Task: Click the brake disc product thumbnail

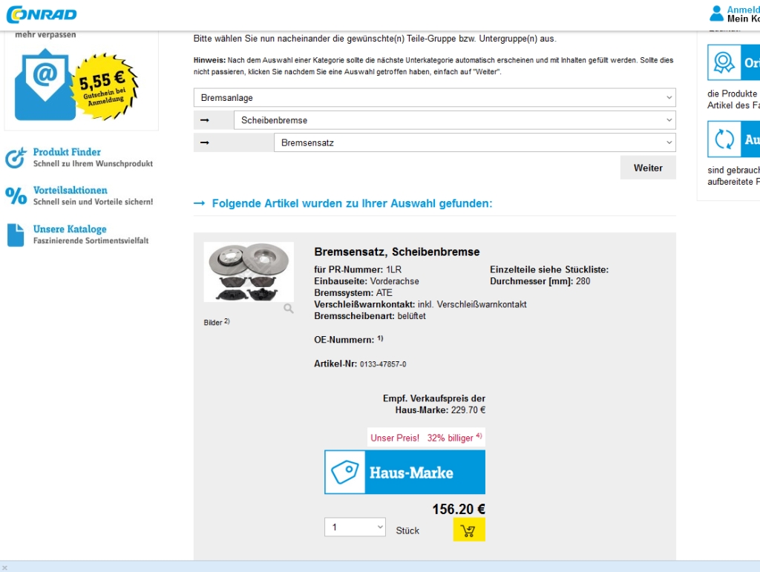Action: click(x=249, y=272)
